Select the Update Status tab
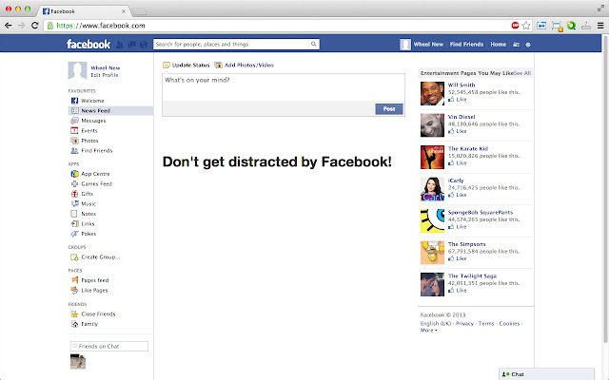This screenshot has height=380, width=609. click(x=187, y=66)
